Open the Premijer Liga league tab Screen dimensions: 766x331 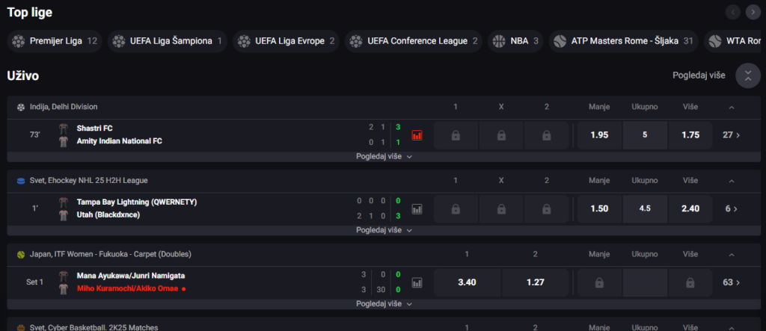click(55, 41)
